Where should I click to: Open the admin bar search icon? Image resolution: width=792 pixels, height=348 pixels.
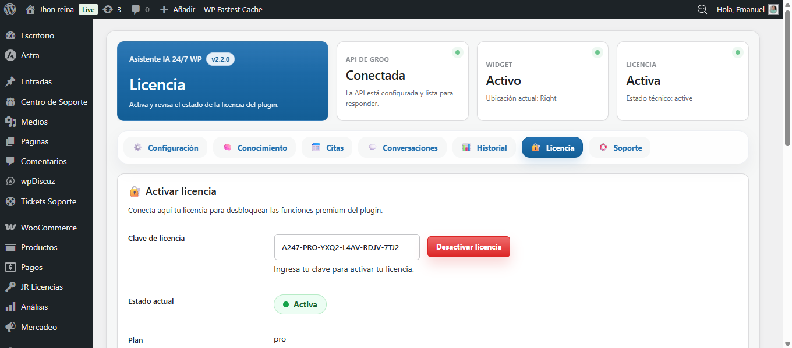[702, 9]
